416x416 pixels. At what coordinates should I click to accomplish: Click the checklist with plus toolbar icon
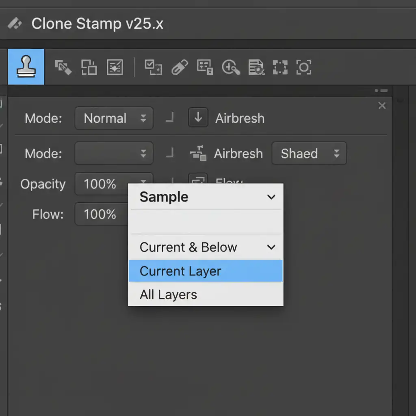pyautogui.click(x=153, y=67)
